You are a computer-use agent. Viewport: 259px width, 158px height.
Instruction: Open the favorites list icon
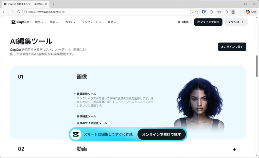[219, 12]
